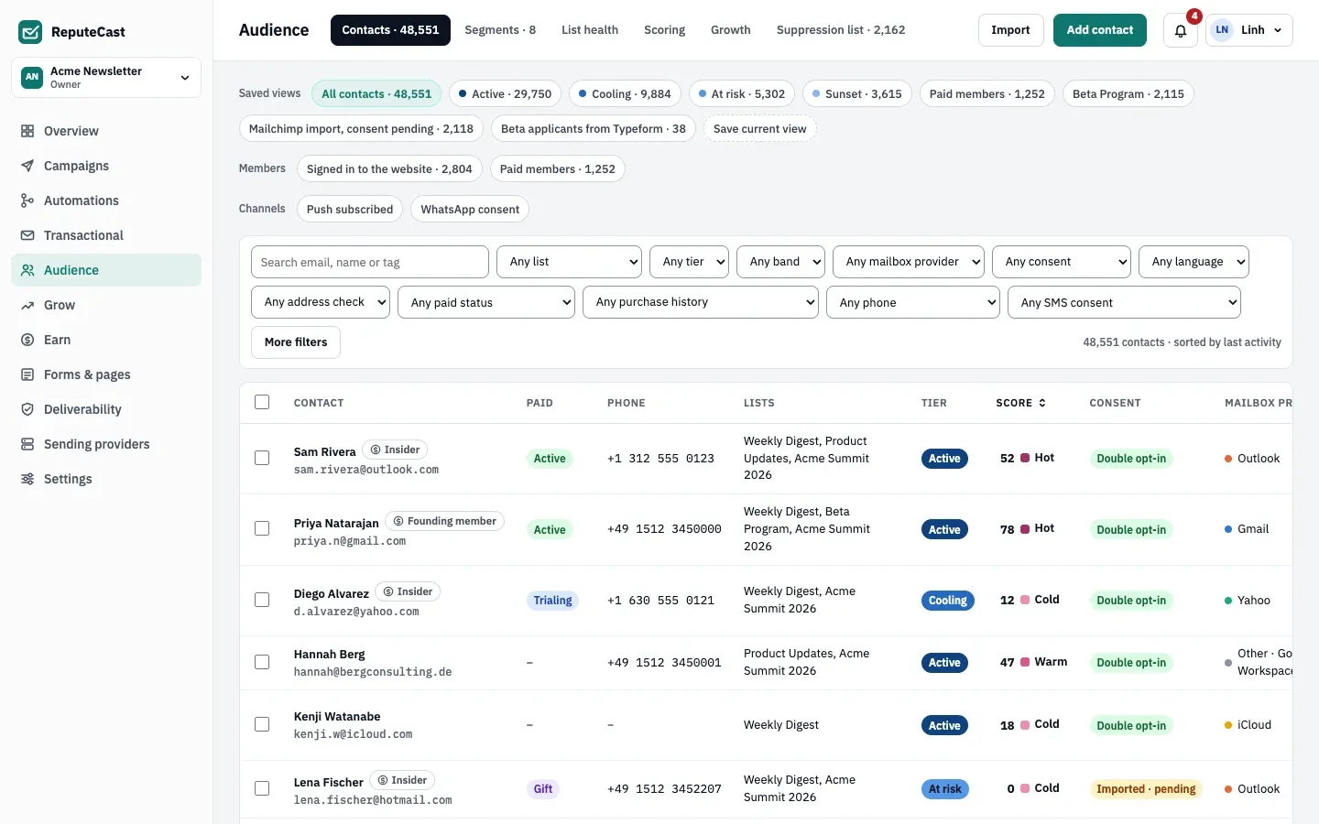Select the Hannah Berg row checkbox
1319x824 pixels.
click(x=262, y=662)
